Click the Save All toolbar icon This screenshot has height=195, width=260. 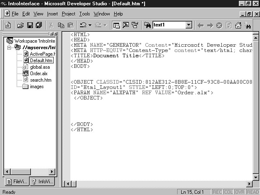pyautogui.click(x=39, y=25)
